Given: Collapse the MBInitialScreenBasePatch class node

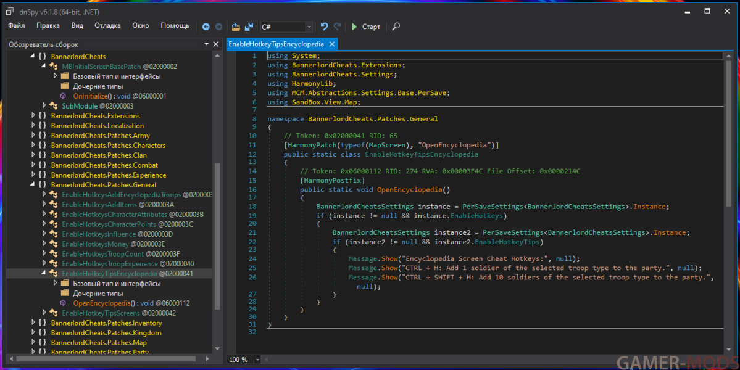Looking at the screenshot, I should [43, 66].
